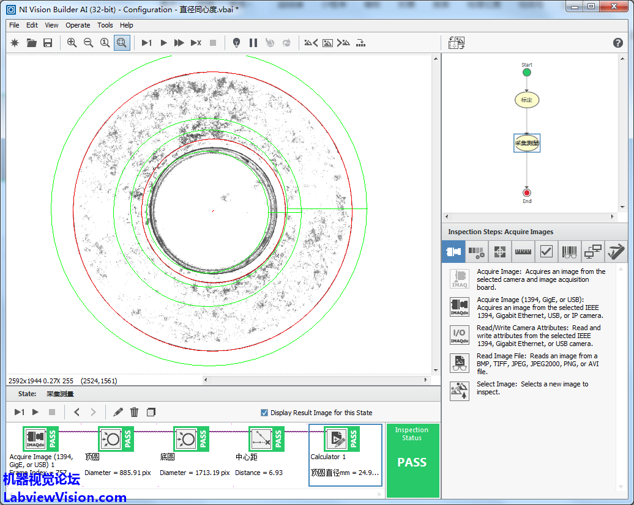Select the Calculator 1 step

[x=336, y=439]
